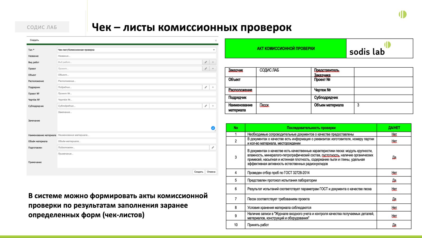Click the Подрядчик input field

click(x=130, y=87)
